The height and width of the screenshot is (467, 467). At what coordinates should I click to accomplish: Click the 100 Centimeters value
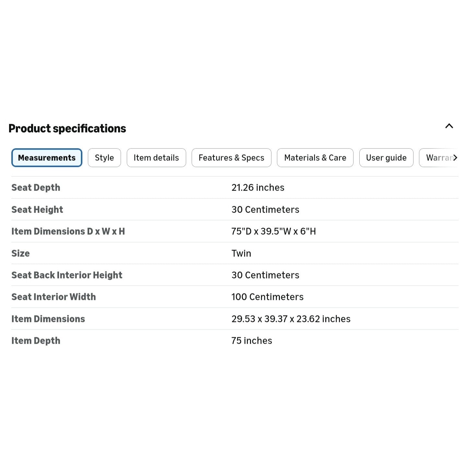point(267,297)
